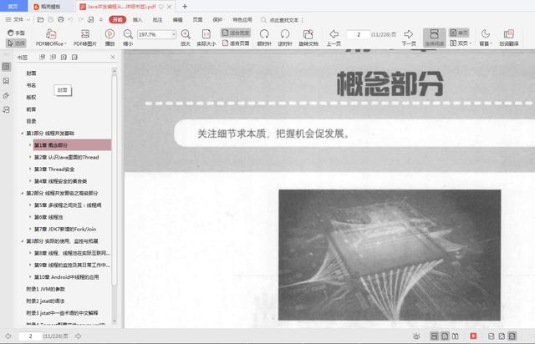Image resolution: width=535 pixels, height=344 pixels.
Task: Expand 第2章 认识Java里面的Thread node
Action: pos(30,157)
